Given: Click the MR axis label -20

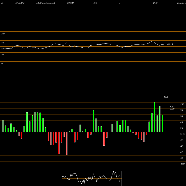Looking at the screenshot, I should pos(182,140).
